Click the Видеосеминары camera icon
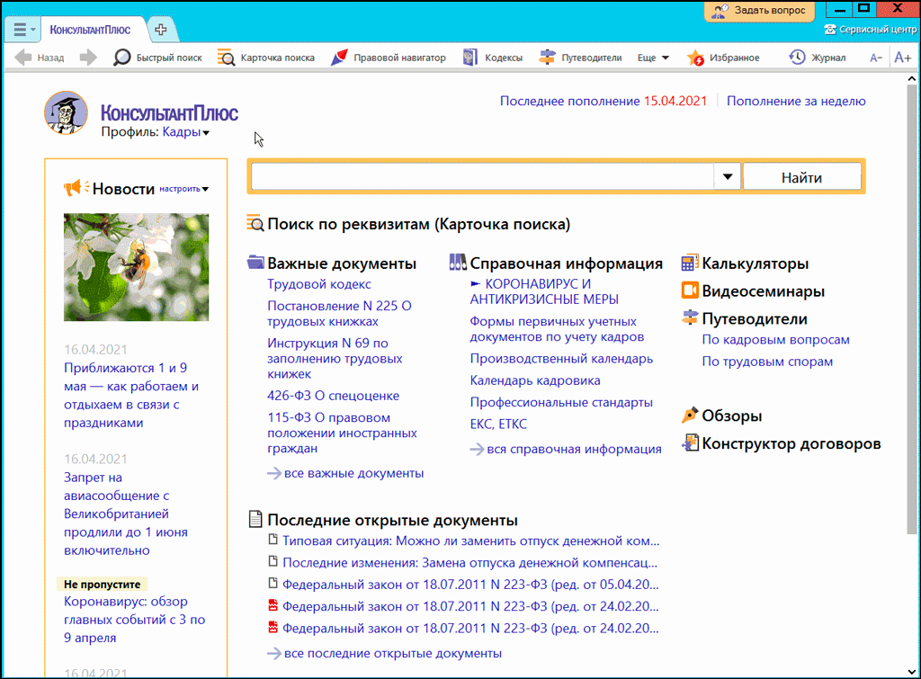The width and height of the screenshot is (921, 679). 690,290
